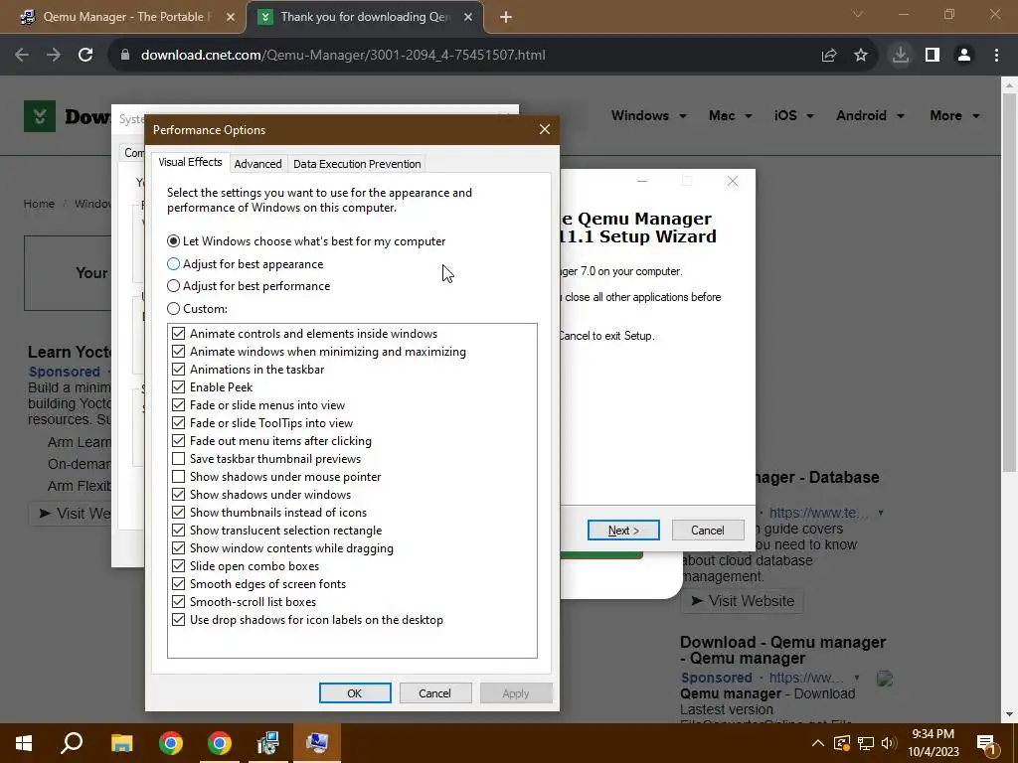The image size is (1018, 763).
Task: Toggle Smooth edges of screen fonts
Action: tap(178, 584)
